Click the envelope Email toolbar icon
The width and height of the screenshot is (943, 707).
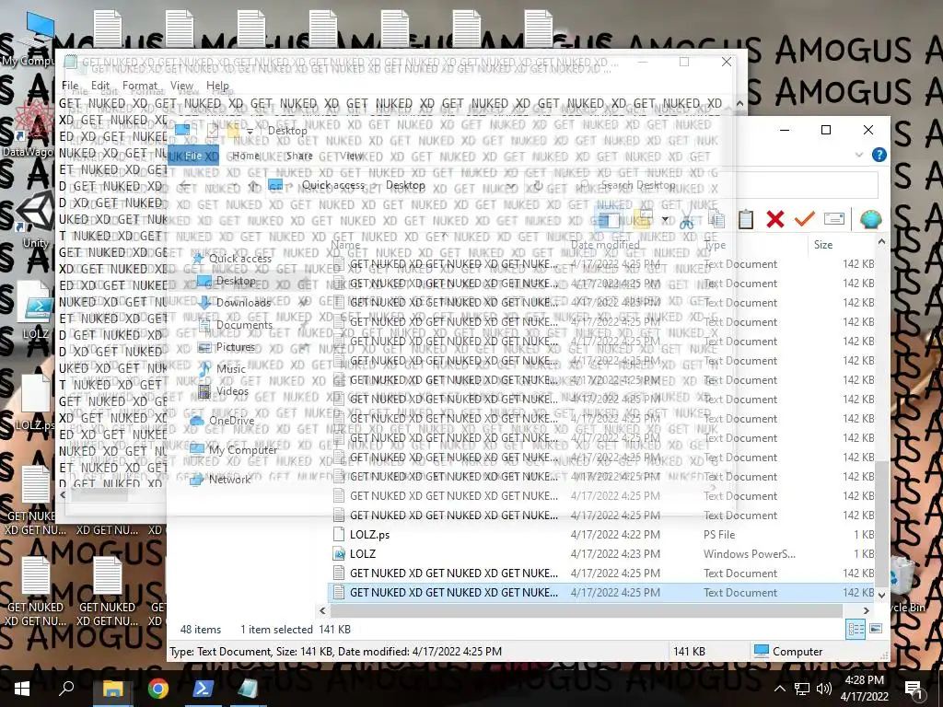(x=834, y=219)
